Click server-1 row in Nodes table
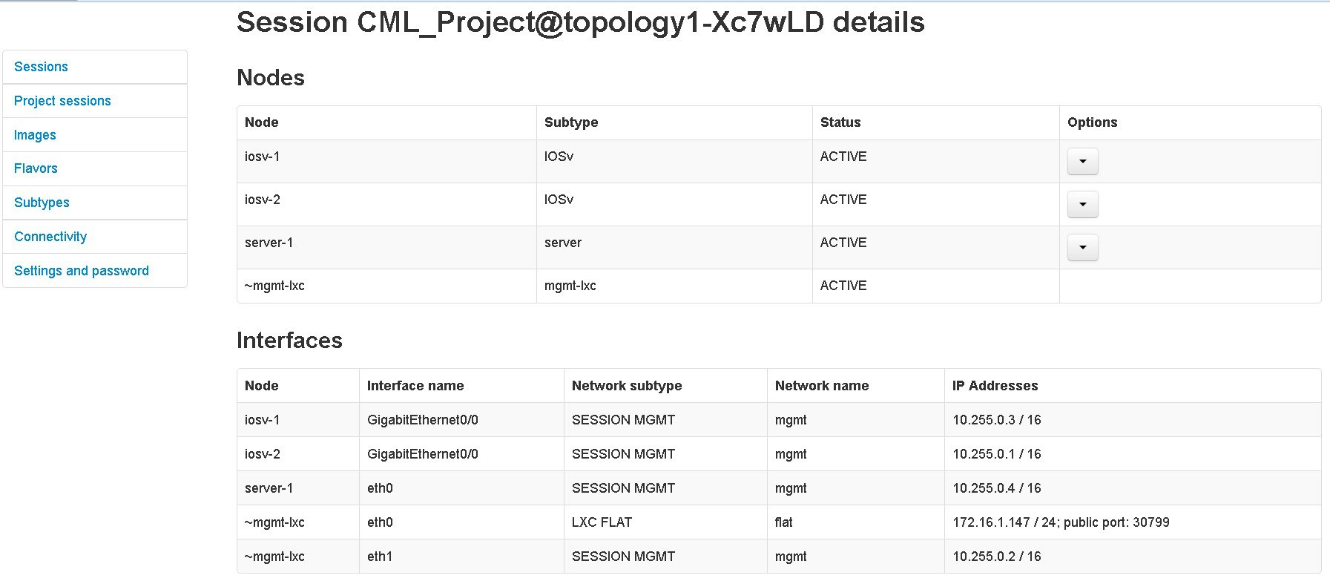1330x581 pixels. pyautogui.click(x=269, y=243)
